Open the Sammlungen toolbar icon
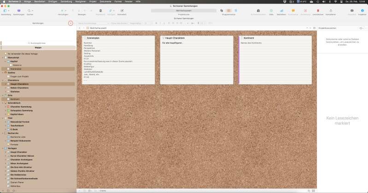 point(18,10)
